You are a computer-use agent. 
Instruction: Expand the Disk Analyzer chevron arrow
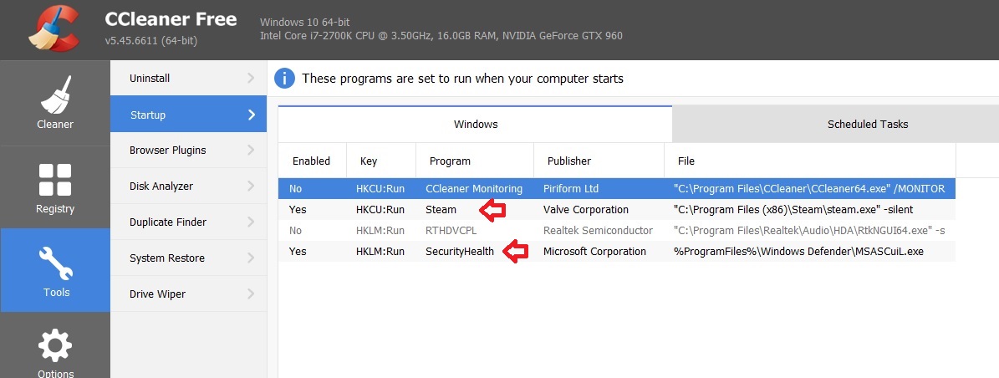(251, 186)
